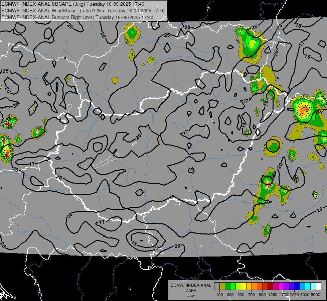Click the pure yellow legend swatch

[x=243, y=286]
